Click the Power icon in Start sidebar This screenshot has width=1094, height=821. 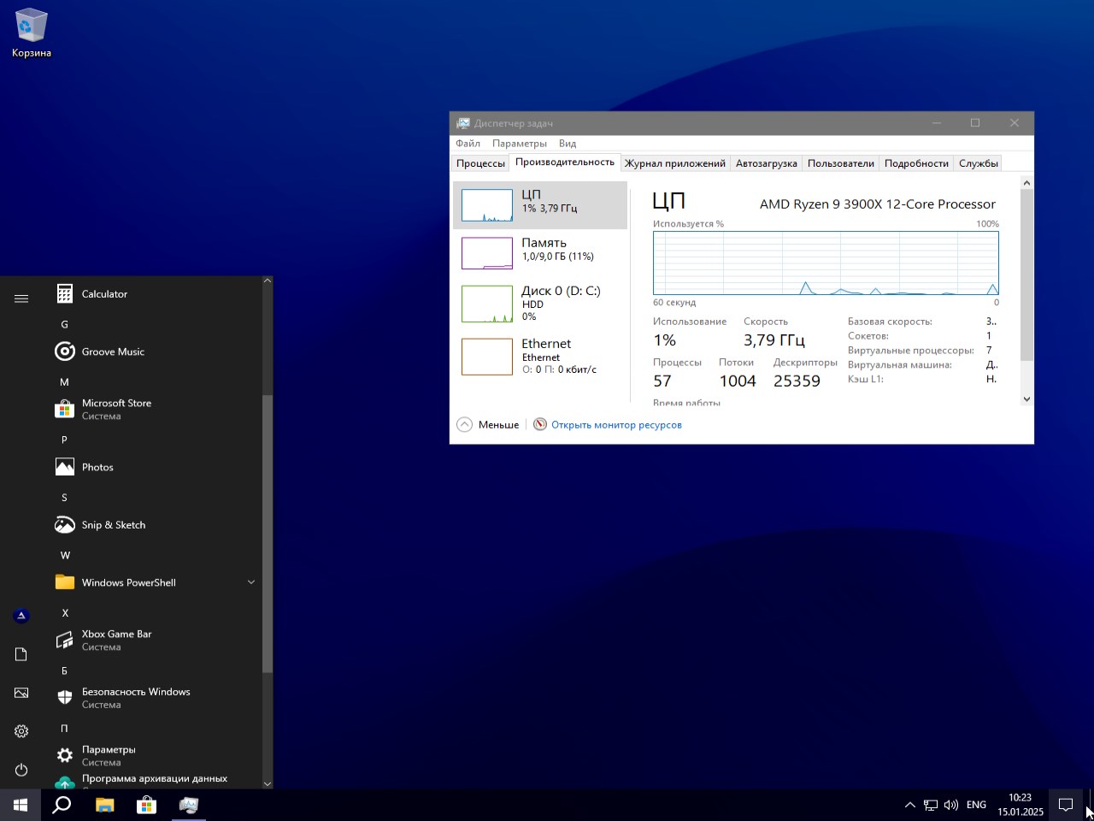[21, 770]
